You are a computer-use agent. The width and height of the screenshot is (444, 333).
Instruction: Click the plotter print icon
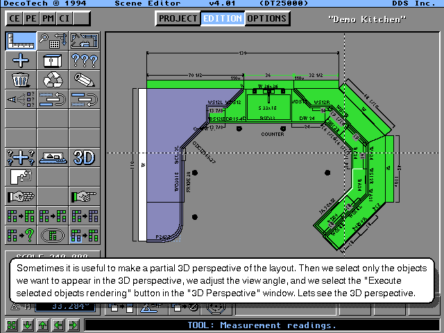[x=53, y=157]
